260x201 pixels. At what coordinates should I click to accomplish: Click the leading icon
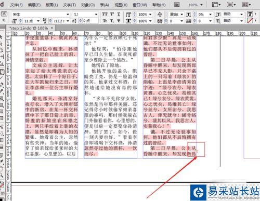pos(45,21)
